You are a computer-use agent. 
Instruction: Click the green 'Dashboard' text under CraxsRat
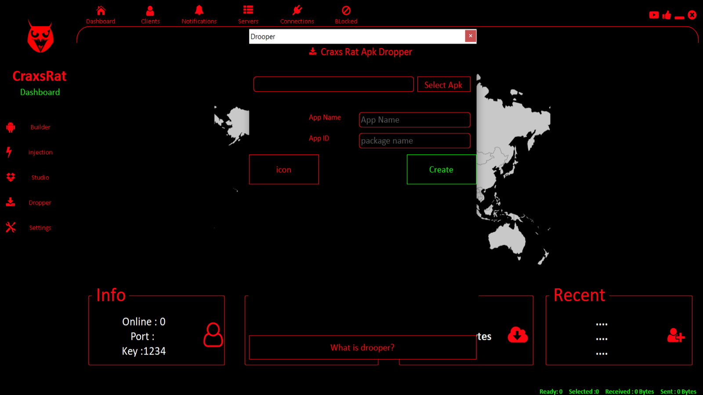click(x=40, y=92)
